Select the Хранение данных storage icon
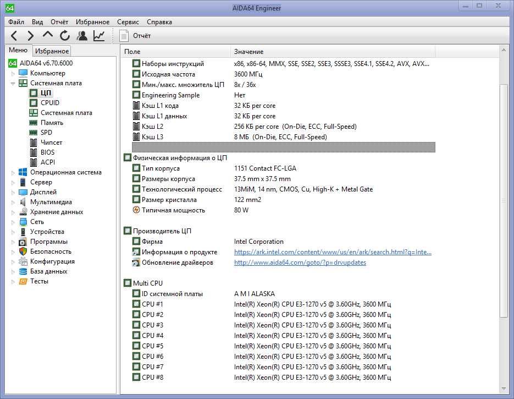Image resolution: width=514 pixels, height=399 pixels. 23,212
